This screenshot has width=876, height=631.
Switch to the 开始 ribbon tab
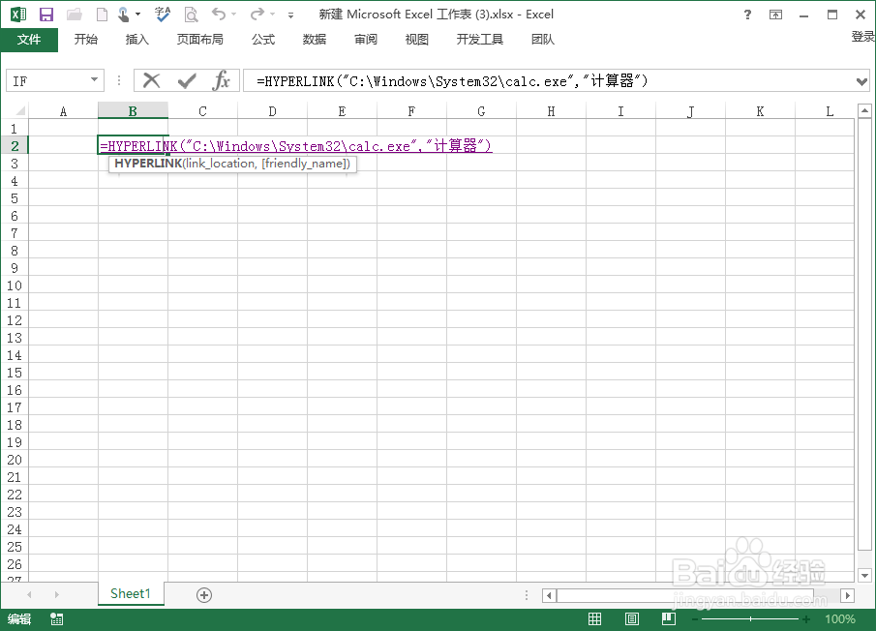(x=86, y=39)
